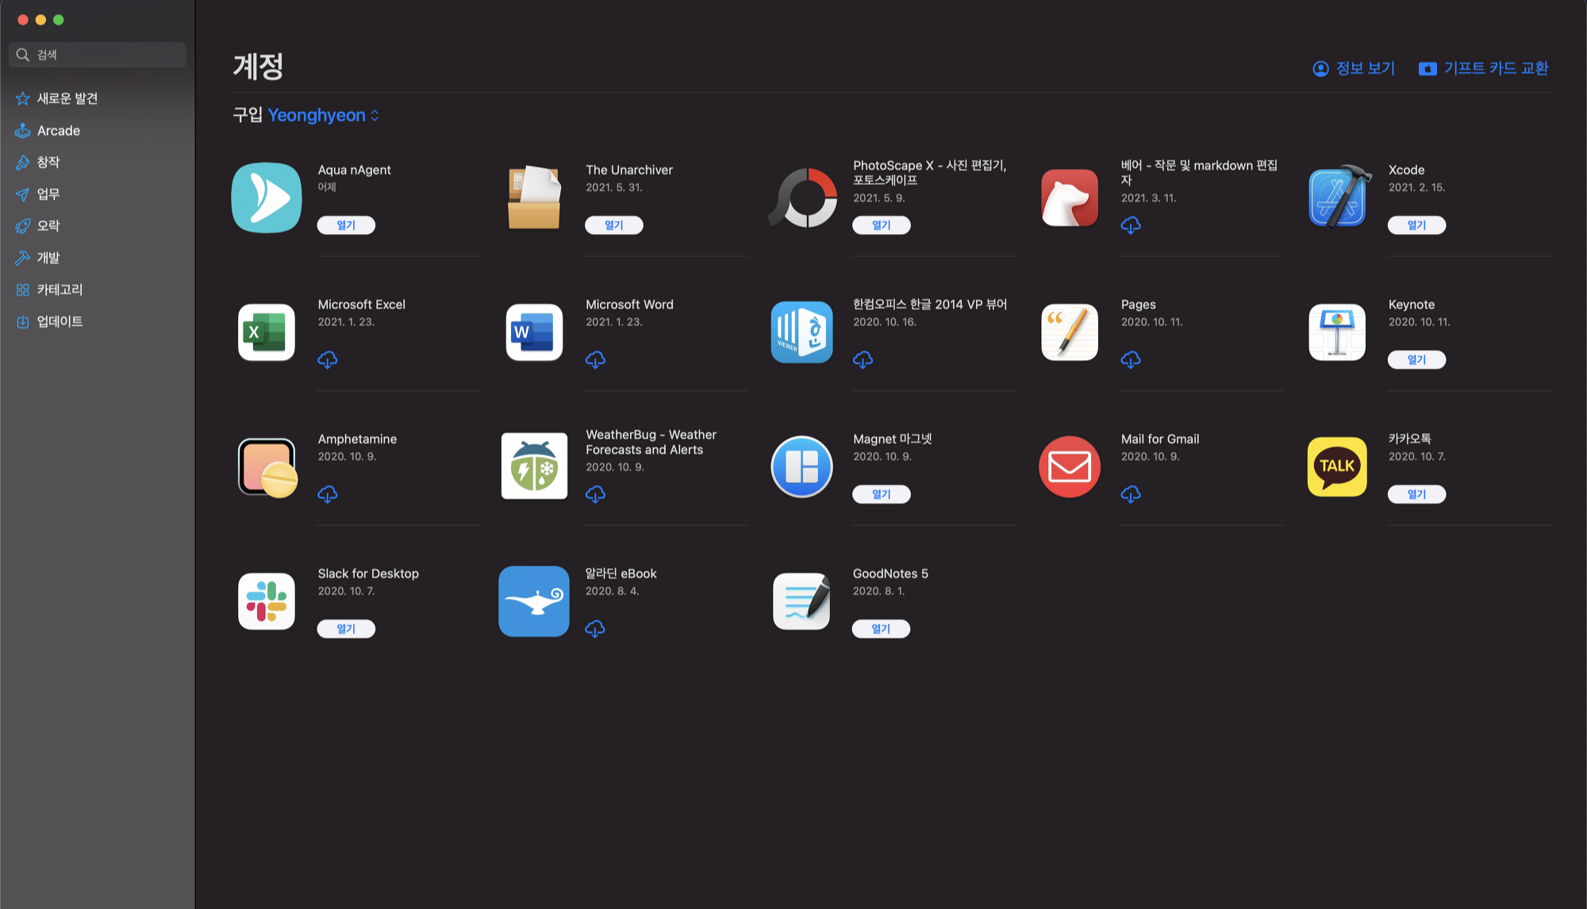Click the 한컴오피스 한글 2014 VP 뷰어 icon
This screenshot has height=909, width=1587.
tap(802, 332)
